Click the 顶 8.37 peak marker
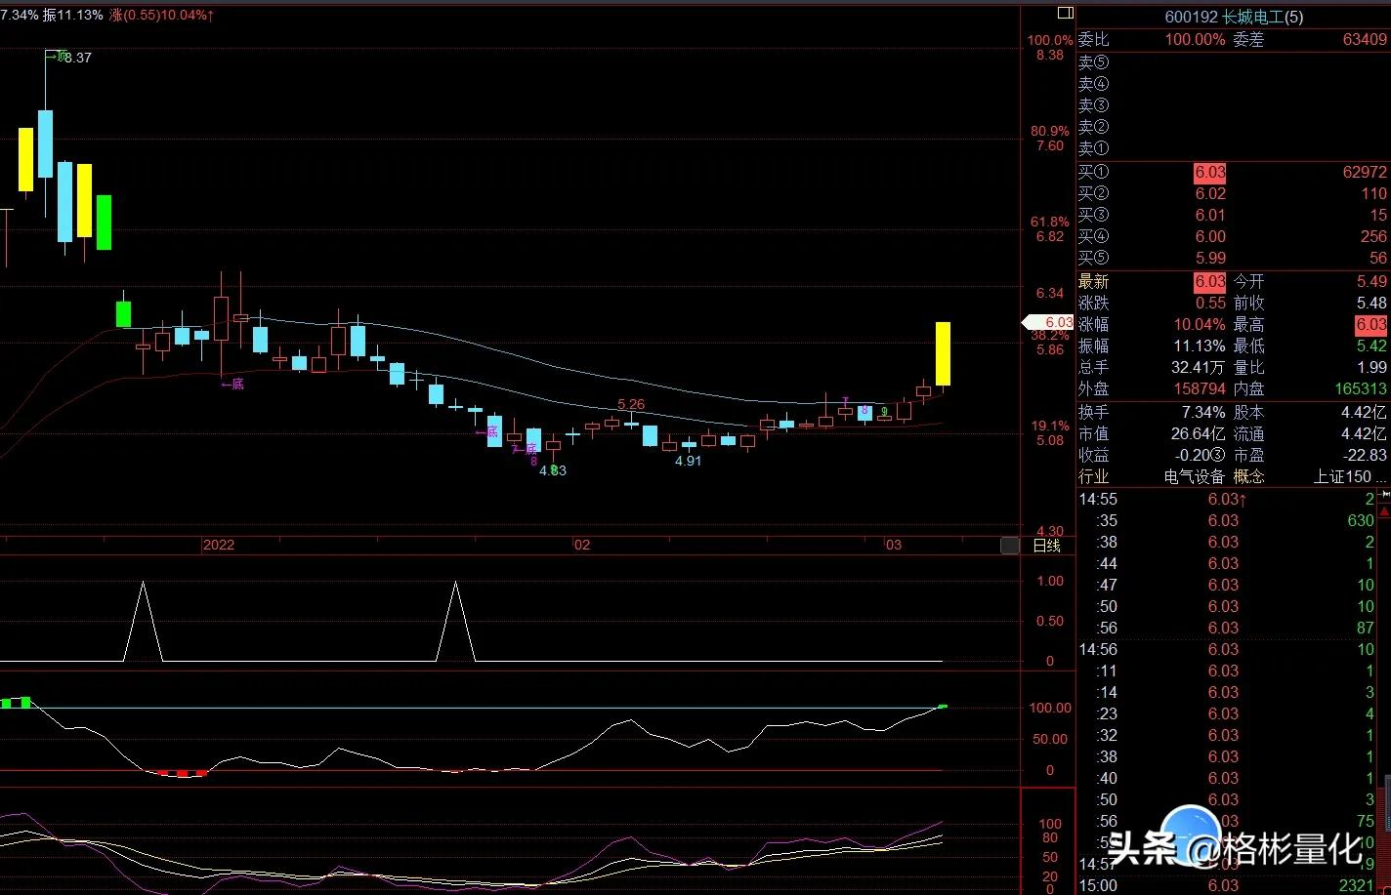Screen dimensions: 1391x895 coord(68,57)
